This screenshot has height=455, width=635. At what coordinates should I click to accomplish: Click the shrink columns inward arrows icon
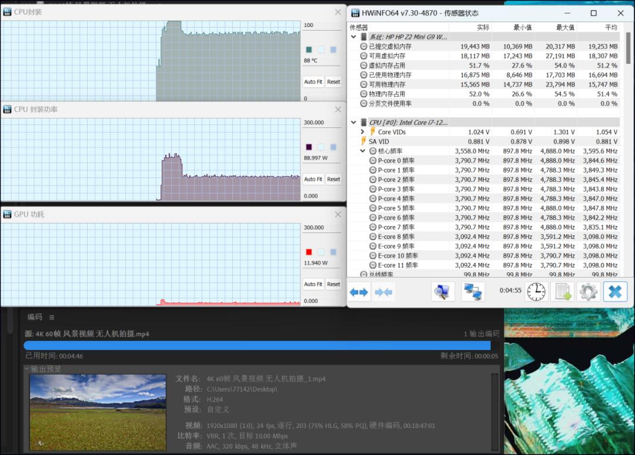(x=383, y=292)
